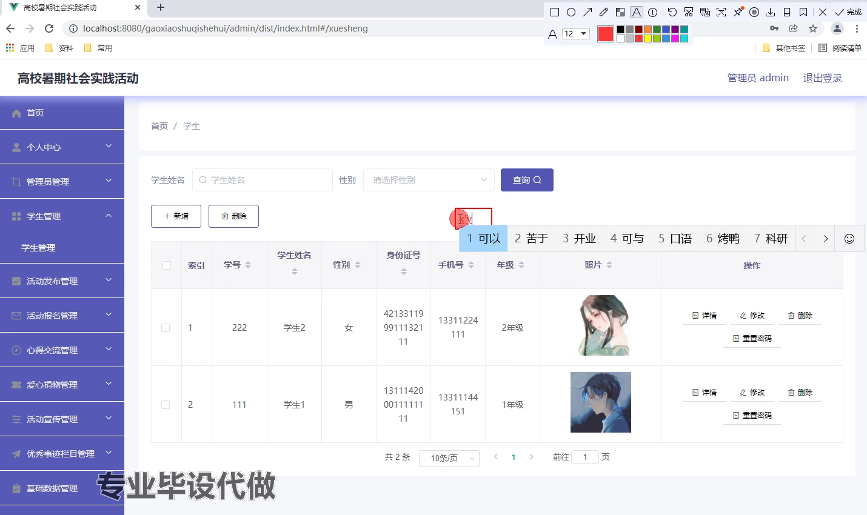This screenshot has height=515, width=867.
Task: Click the text recognition (OCR) icon
Action: [x=721, y=12]
